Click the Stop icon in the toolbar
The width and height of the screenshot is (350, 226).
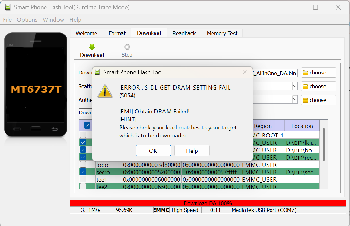coord(127,46)
